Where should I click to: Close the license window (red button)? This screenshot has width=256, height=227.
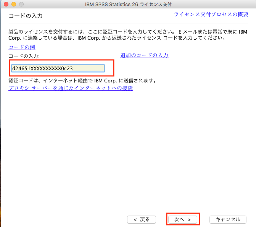[6, 4]
